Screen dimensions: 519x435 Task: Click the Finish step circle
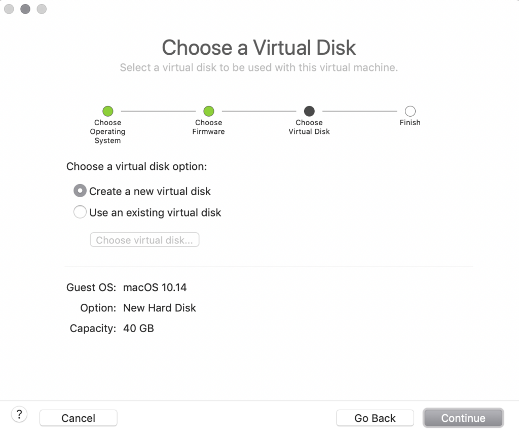click(x=410, y=111)
